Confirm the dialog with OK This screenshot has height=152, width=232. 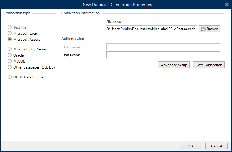coord(191,146)
